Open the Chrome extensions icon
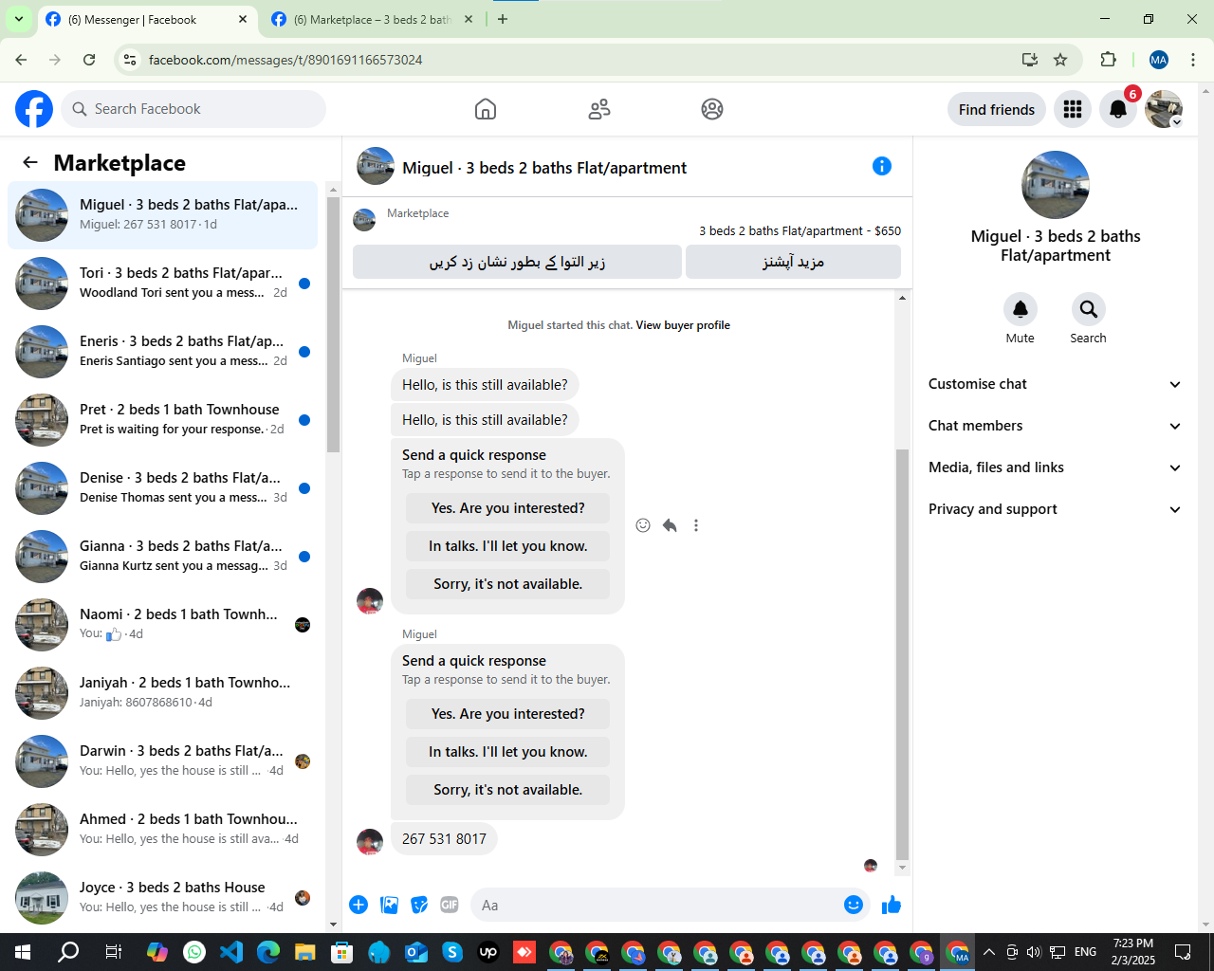 point(1108,60)
